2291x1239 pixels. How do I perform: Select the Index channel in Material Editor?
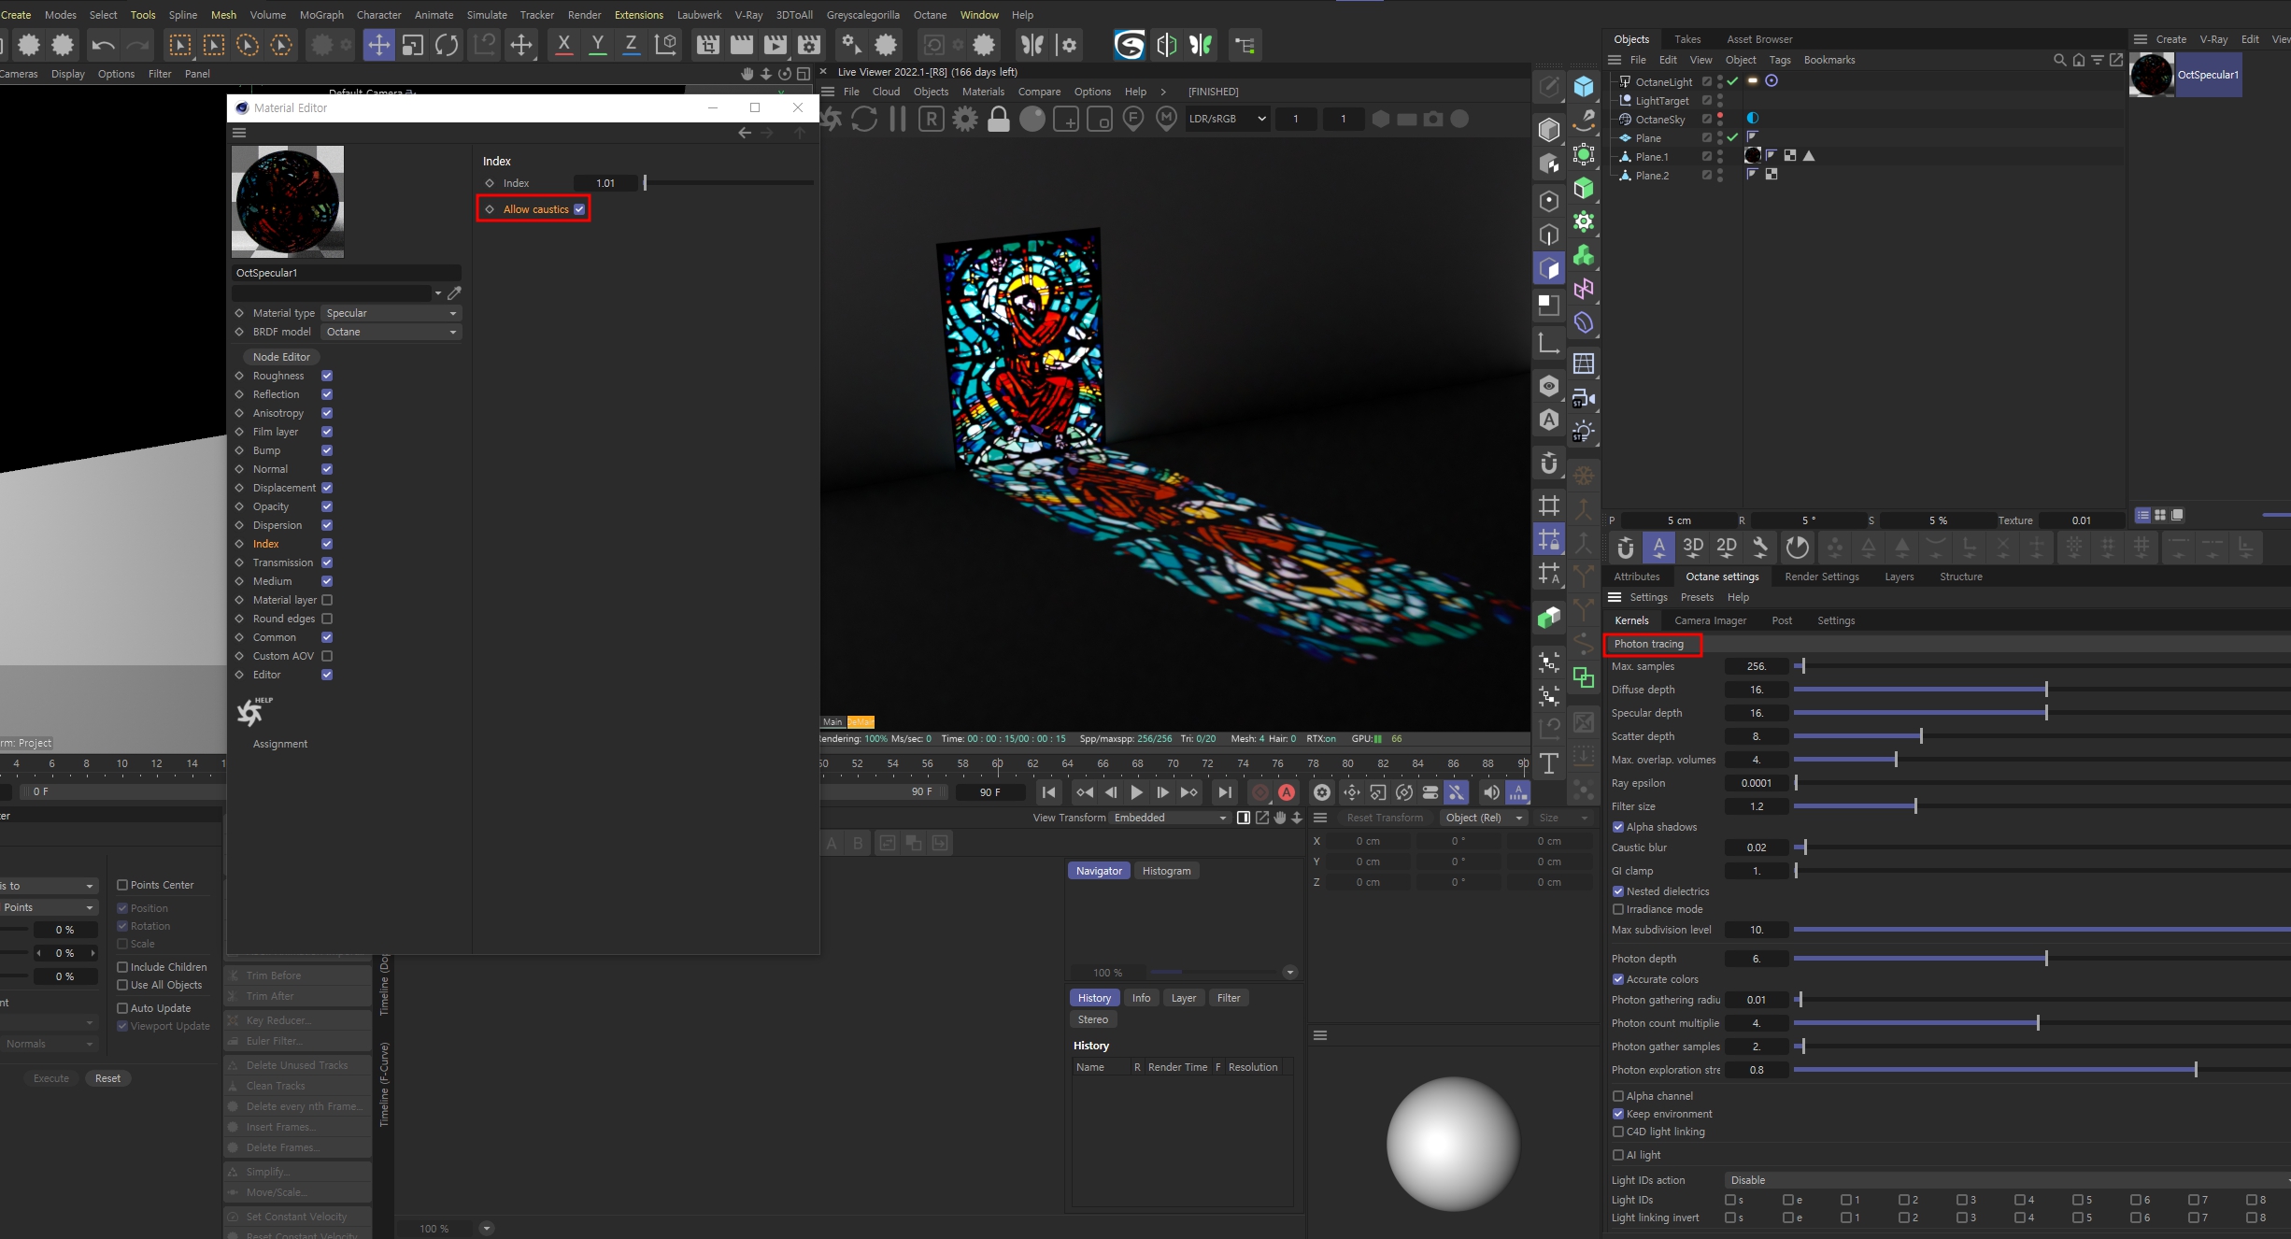click(x=265, y=544)
